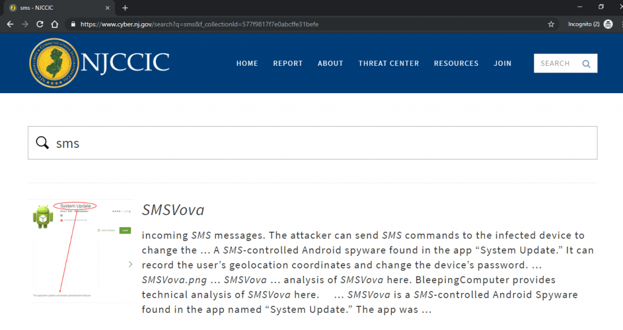This screenshot has height=330, width=623.
Task: Close the 'sms - NJCCIC' tab
Action: pyautogui.click(x=107, y=8)
